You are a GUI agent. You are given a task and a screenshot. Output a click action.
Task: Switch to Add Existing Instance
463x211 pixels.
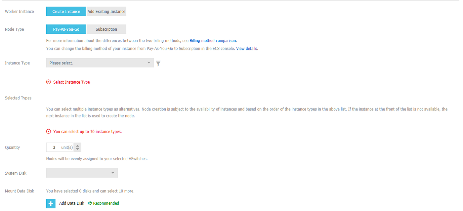tap(106, 11)
